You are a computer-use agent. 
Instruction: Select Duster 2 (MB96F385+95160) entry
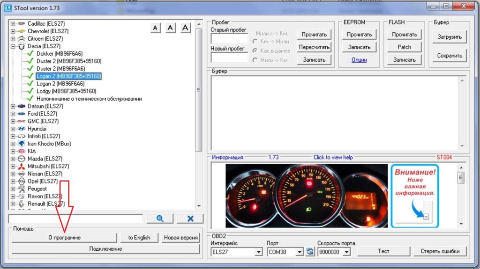coord(69,61)
